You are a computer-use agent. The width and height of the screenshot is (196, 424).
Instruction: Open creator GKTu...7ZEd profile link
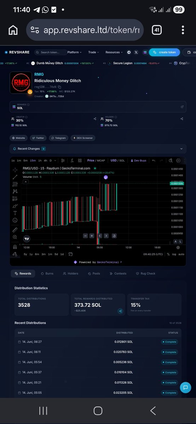tap(54, 96)
